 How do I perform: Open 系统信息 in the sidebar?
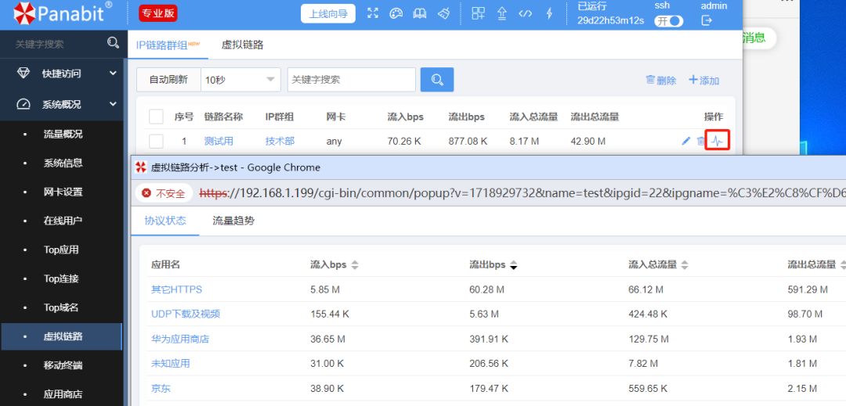[x=63, y=163]
